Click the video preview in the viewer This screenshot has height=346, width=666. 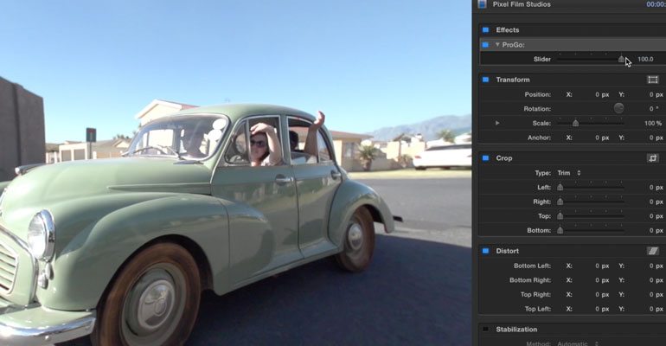[x=235, y=173]
